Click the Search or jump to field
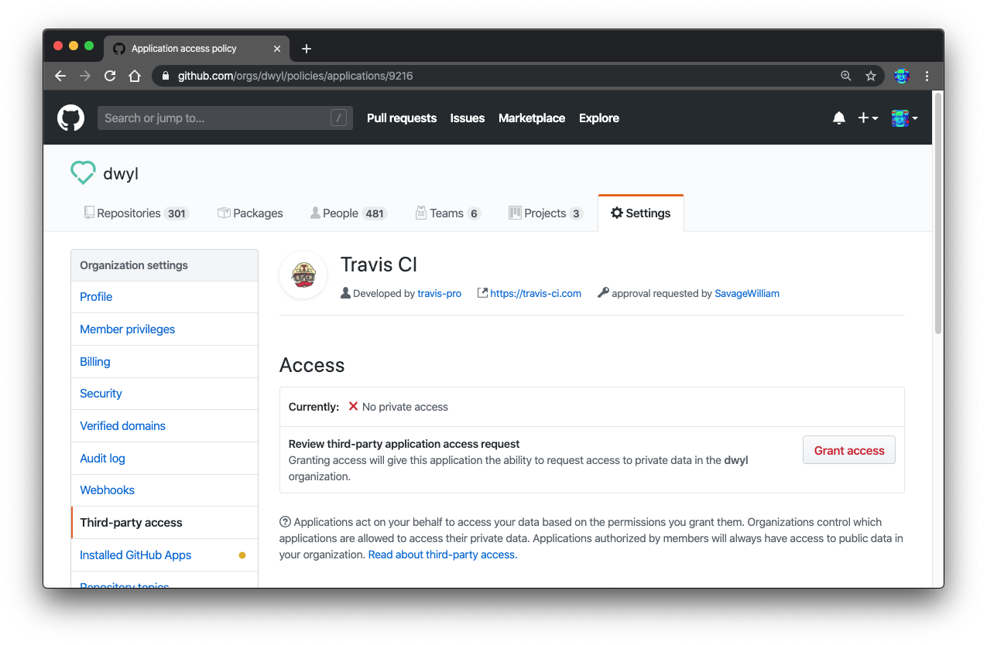The width and height of the screenshot is (987, 645). (x=224, y=118)
